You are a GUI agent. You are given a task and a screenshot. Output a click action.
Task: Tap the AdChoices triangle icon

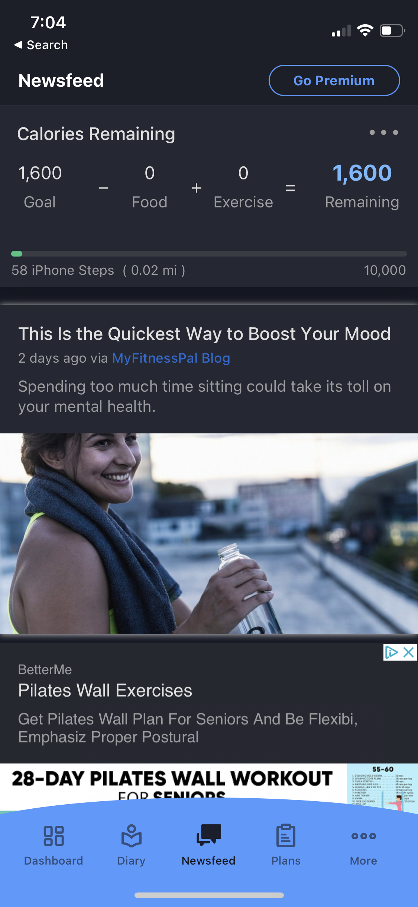(392, 652)
